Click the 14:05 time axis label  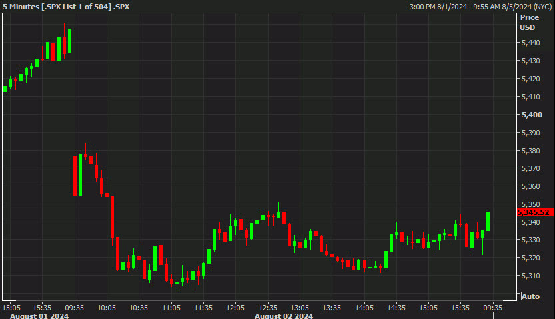[x=364, y=308]
